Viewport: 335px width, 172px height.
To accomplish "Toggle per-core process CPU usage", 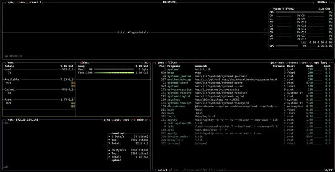I will (x=278, y=63).
